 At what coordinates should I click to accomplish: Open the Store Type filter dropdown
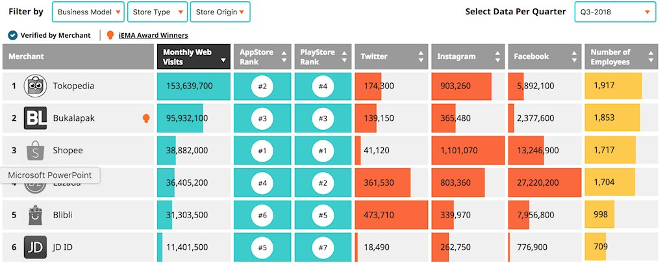click(158, 12)
